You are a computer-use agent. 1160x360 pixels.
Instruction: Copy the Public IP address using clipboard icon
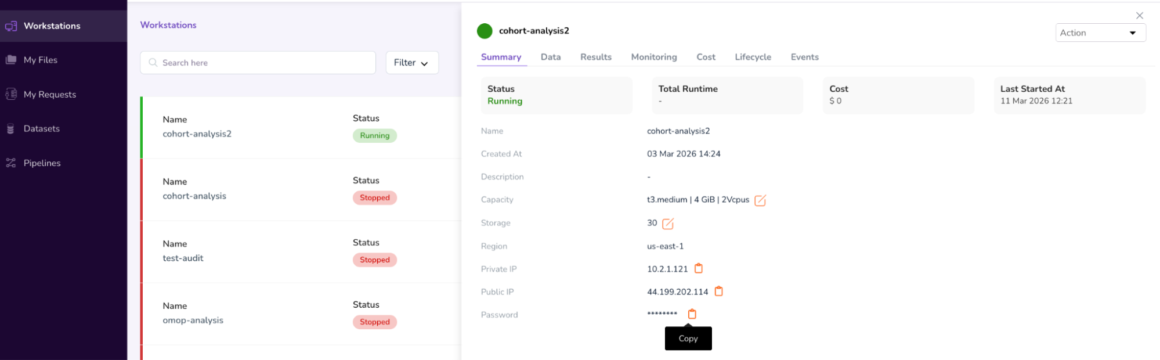[x=718, y=291]
